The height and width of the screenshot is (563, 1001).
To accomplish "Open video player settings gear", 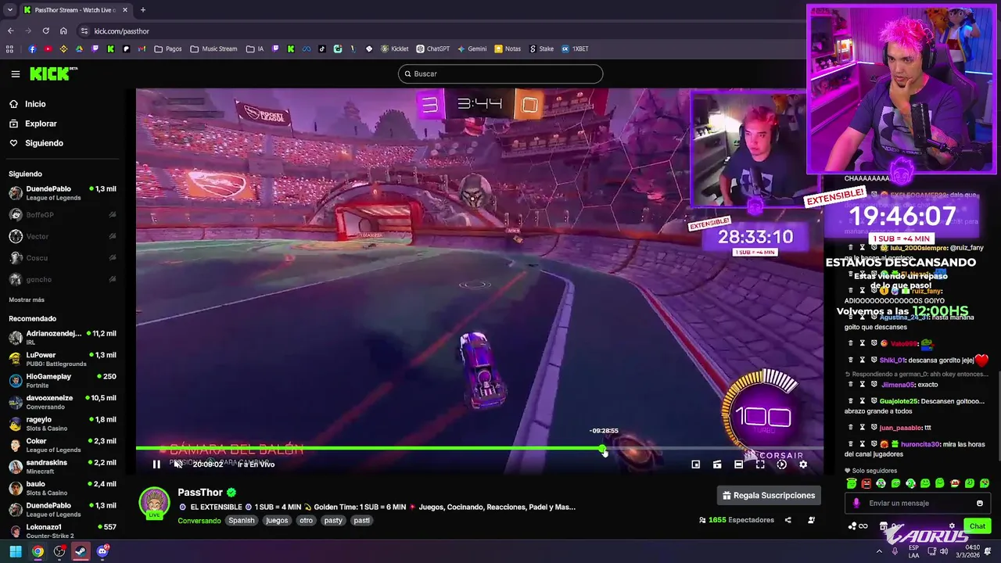I will tap(803, 464).
